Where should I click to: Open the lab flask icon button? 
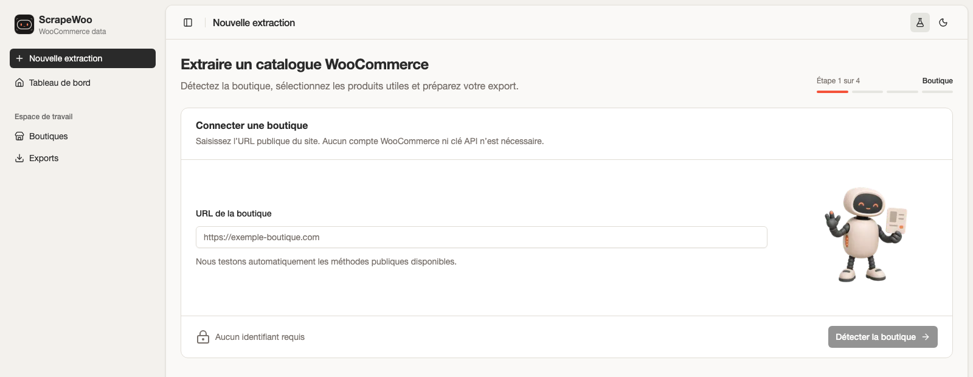tap(920, 22)
